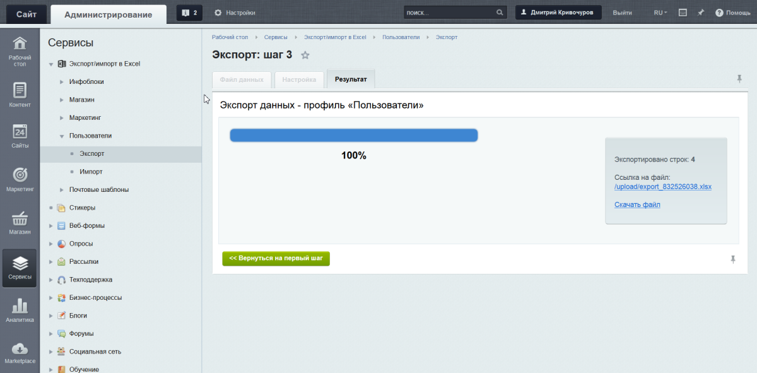Open the Контент sidebar section

tap(20, 95)
